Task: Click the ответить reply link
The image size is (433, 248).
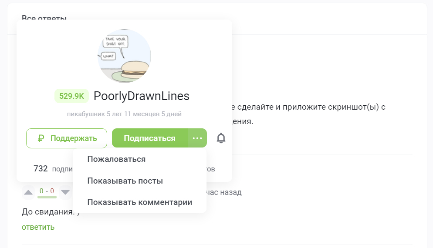Action: point(38,227)
